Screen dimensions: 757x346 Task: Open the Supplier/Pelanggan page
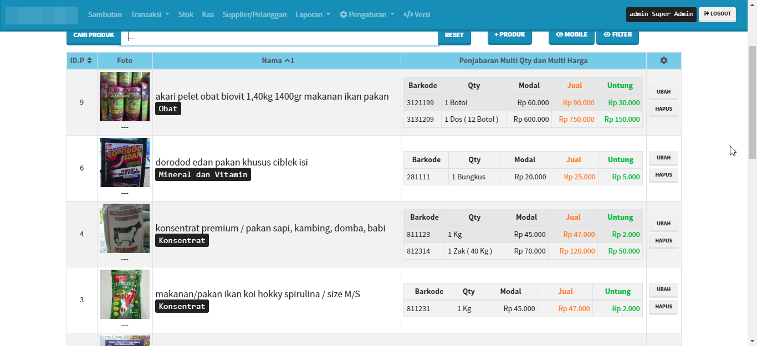tap(254, 14)
